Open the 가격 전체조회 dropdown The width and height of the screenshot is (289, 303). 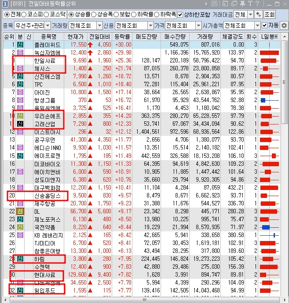(198, 26)
